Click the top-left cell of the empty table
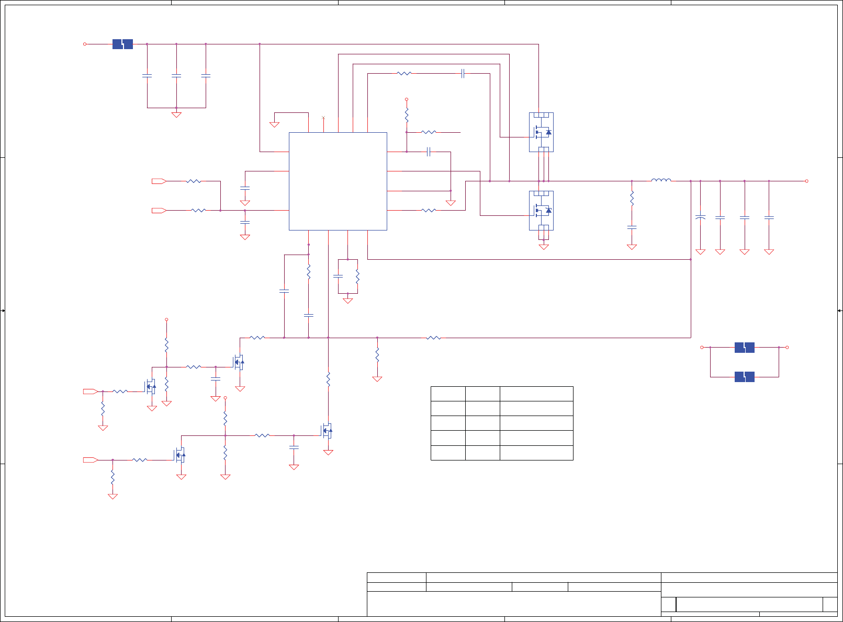 click(x=448, y=394)
